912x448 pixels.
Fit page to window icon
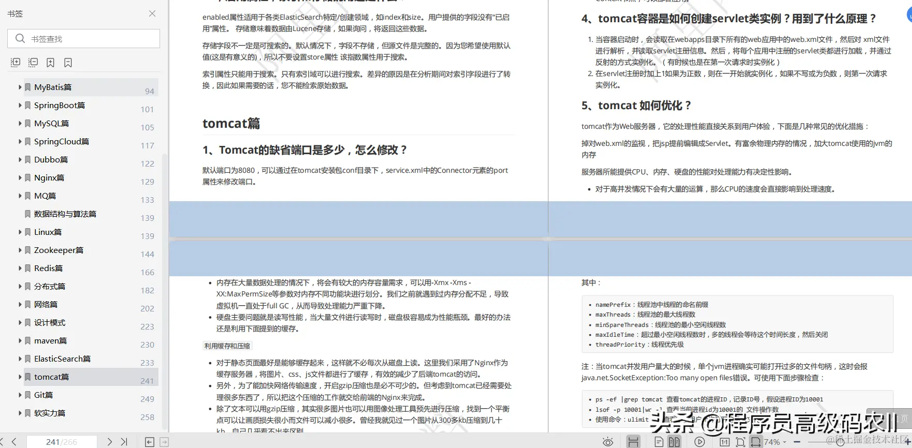pos(741,442)
